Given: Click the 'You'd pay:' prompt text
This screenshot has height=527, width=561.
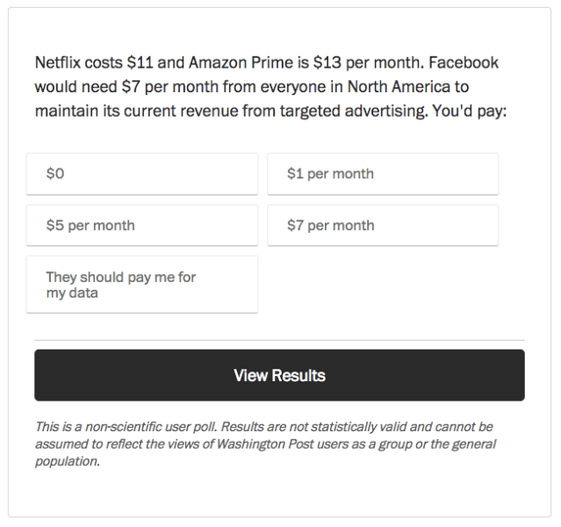Looking at the screenshot, I should 470,112.
